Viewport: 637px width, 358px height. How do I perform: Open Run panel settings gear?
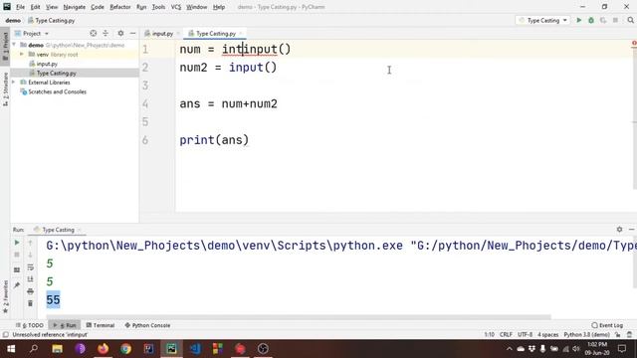[619, 230]
